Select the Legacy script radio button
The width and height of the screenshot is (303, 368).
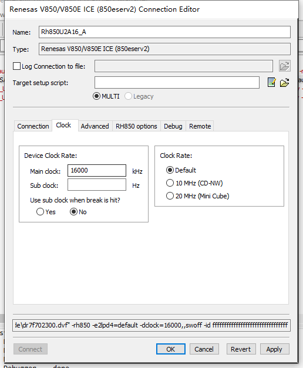128,96
